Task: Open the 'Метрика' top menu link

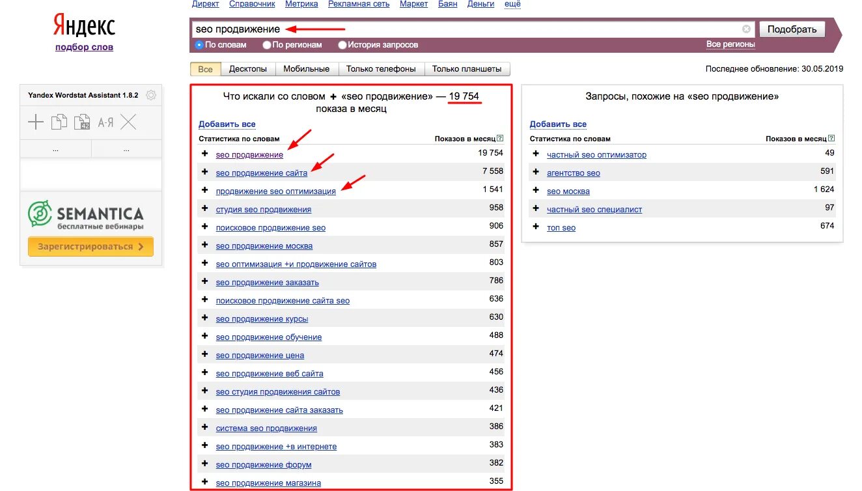Action: pyautogui.click(x=301, y=4)
